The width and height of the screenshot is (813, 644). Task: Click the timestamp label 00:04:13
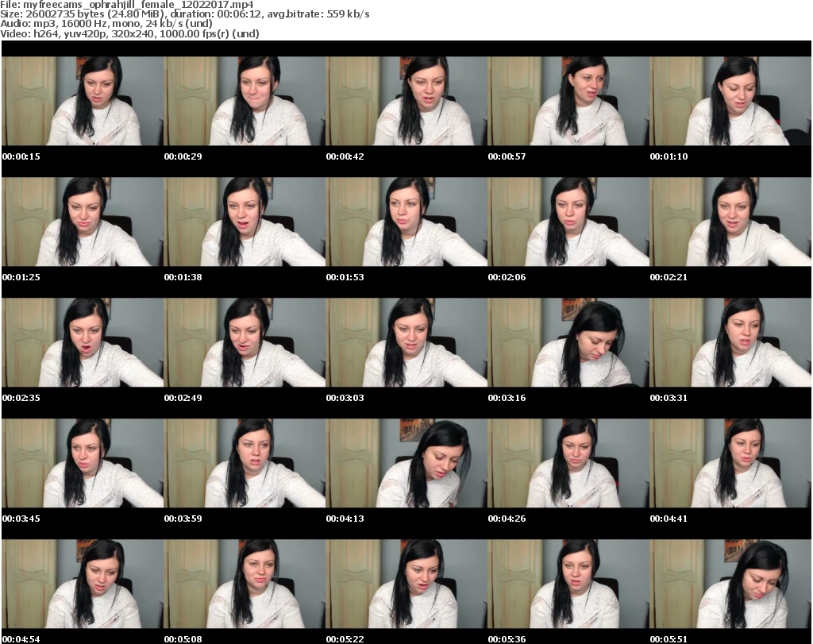point(345,519)
